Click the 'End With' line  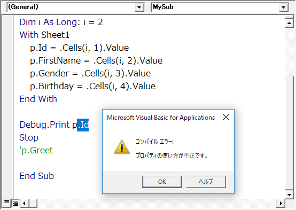click(x=38, y=99)
